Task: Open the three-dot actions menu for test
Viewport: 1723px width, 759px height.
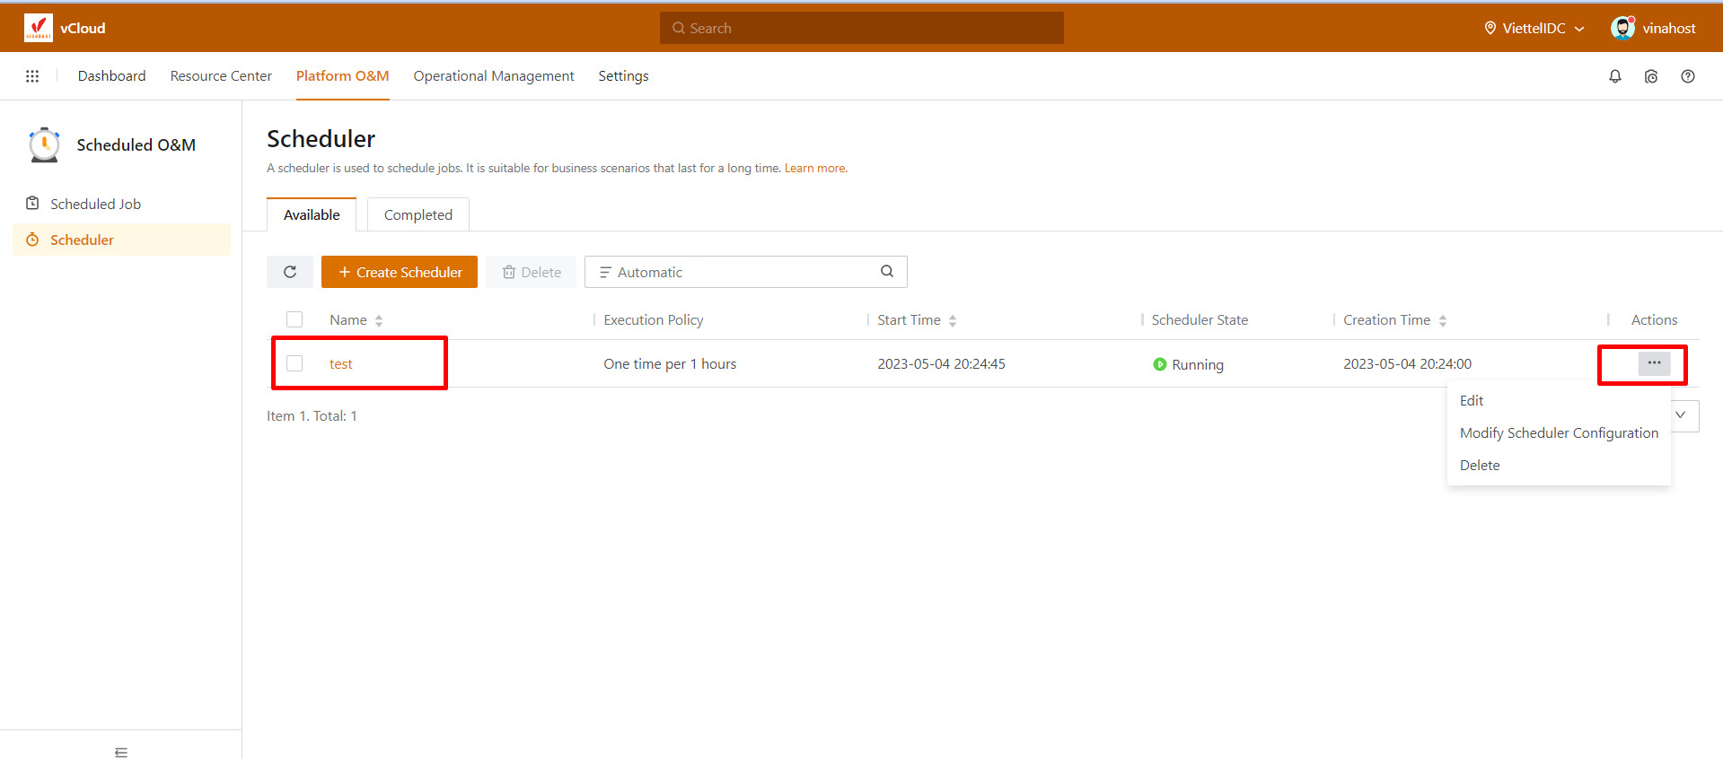Action: [1653, 363]
